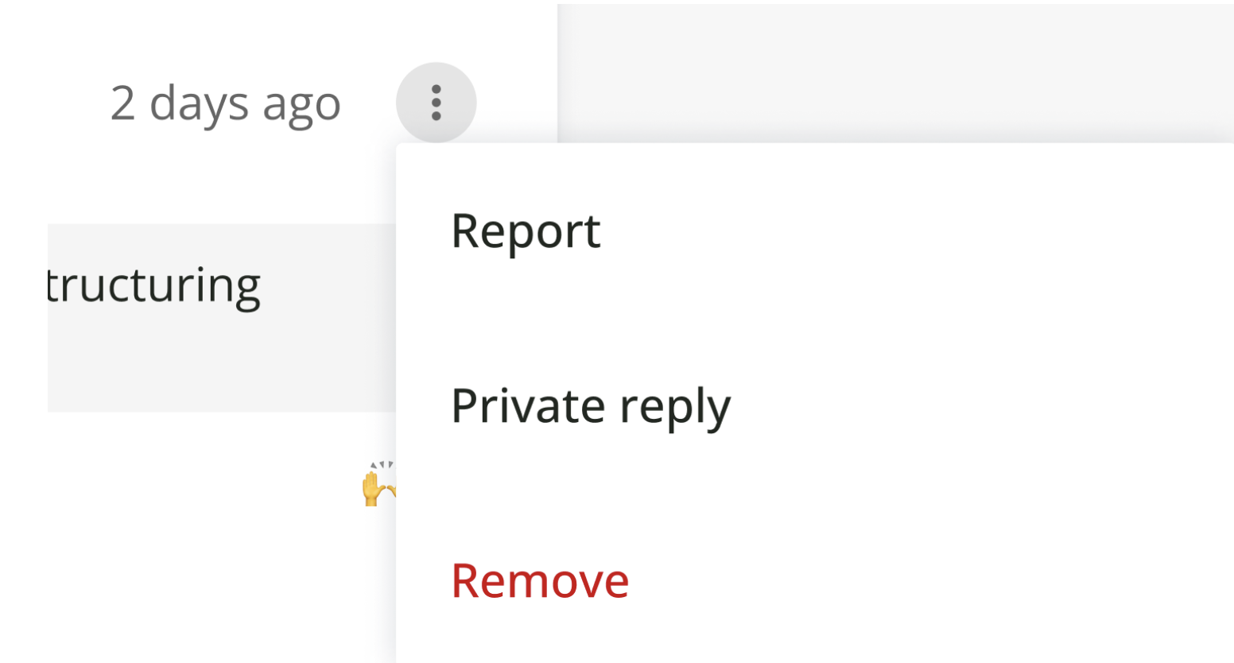Image resolution: width=1234 pixels, height=663 pixels.
Task: Click the grey dots icon next to timestamp
Action: pos(435,101)
